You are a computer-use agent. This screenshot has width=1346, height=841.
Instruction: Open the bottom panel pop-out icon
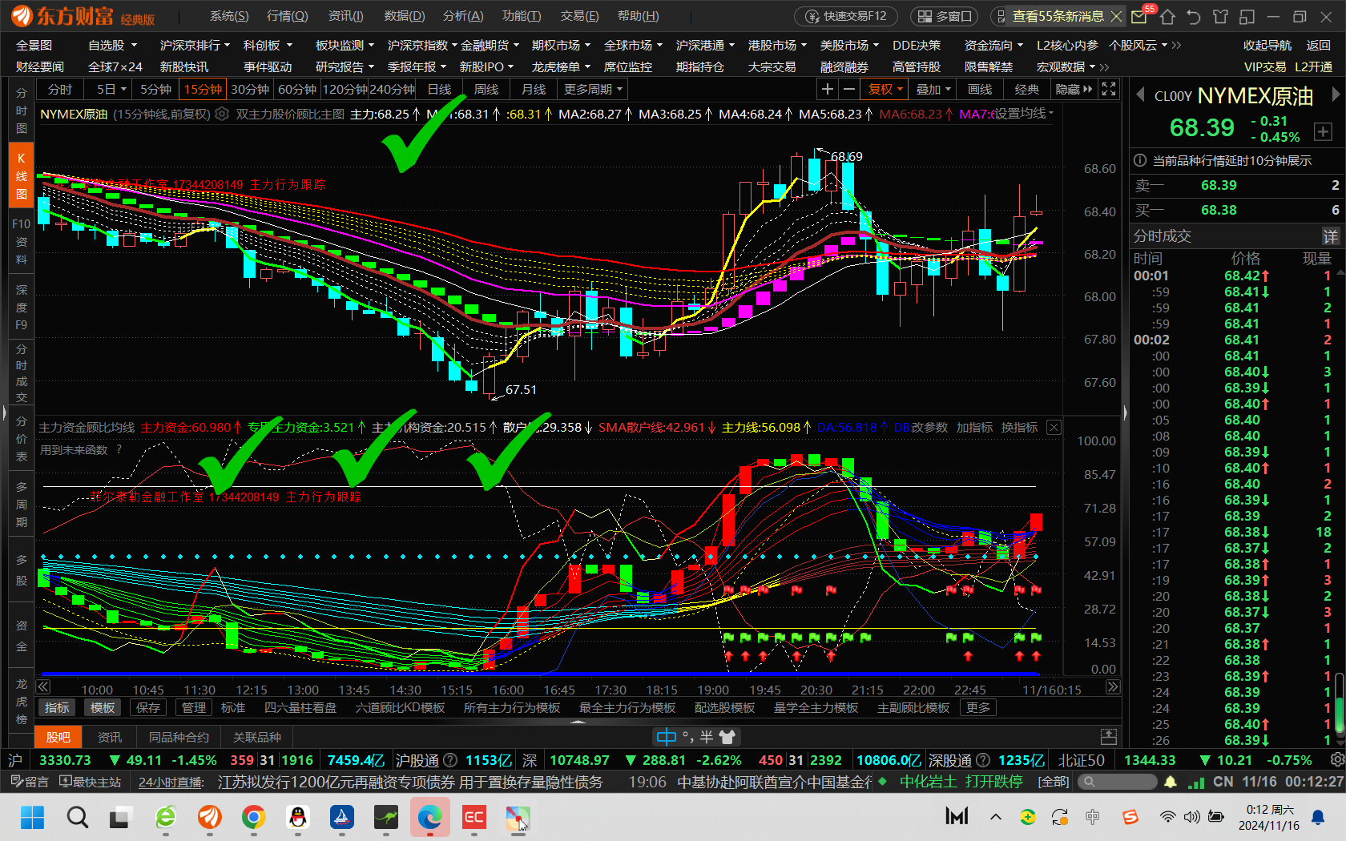1109,737
